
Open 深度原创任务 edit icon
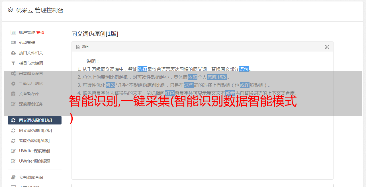tap(13, 104)
